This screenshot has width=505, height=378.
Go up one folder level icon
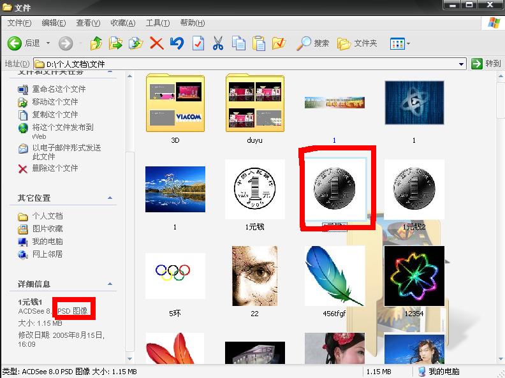[x=96, y=43]
